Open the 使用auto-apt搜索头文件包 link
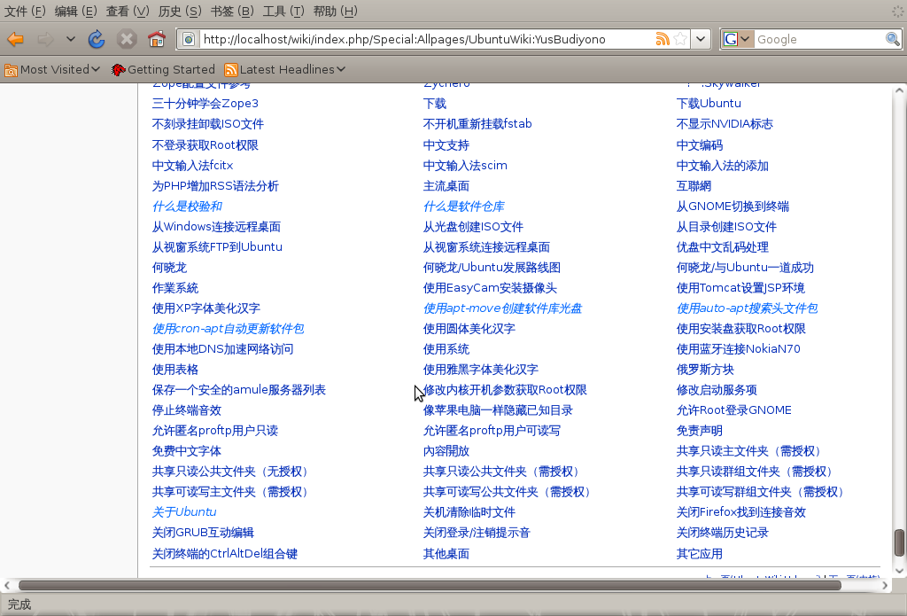The height and width of the screenshot is (616, 907). pyautogui.click(x=747, y=308)
